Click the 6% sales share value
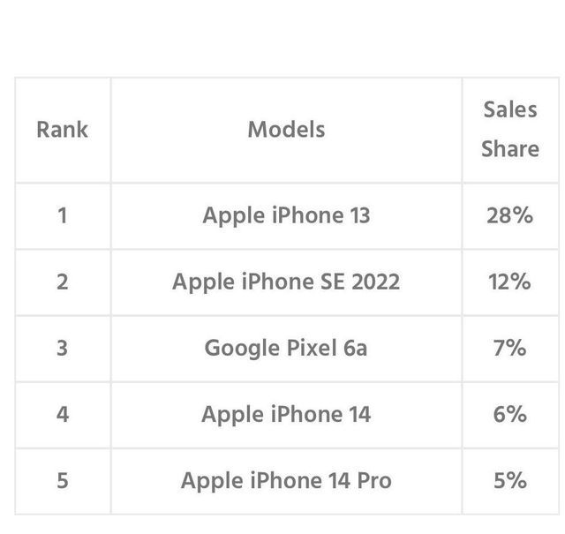This screenshot has width=565, height=534. pos(509,414)
